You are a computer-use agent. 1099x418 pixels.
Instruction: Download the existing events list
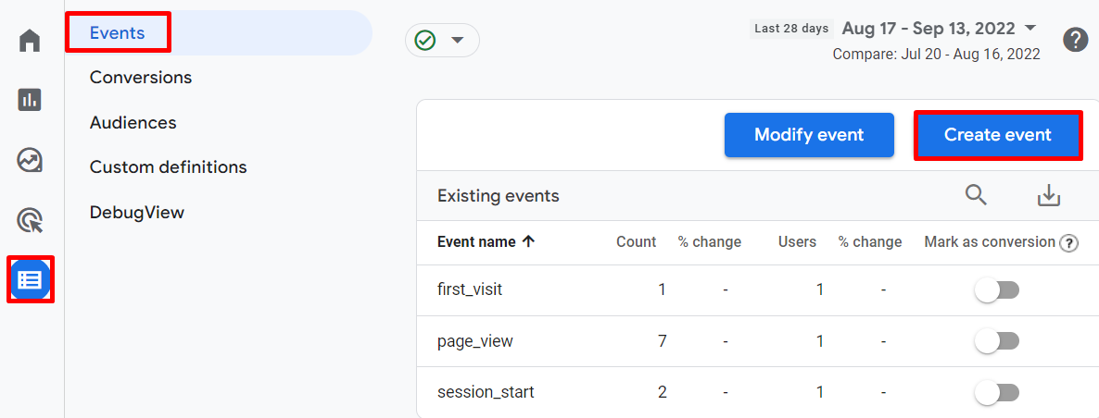(1048, 195)
